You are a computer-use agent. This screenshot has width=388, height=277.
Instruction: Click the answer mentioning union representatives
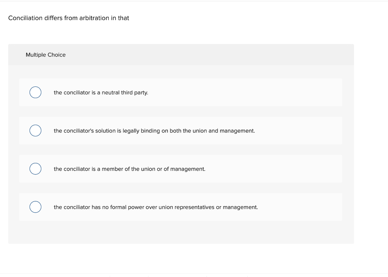(x=156, y=207)
